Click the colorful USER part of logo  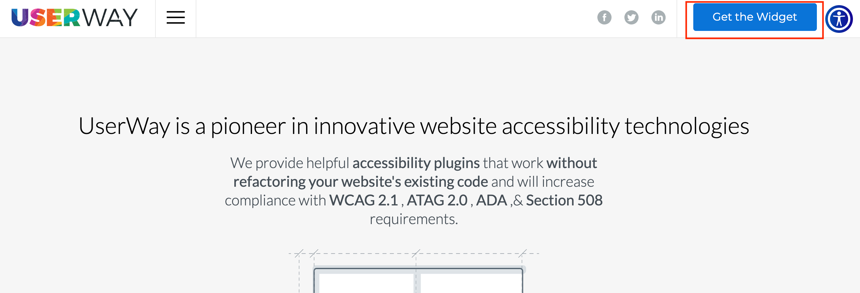tap(46, 17)
